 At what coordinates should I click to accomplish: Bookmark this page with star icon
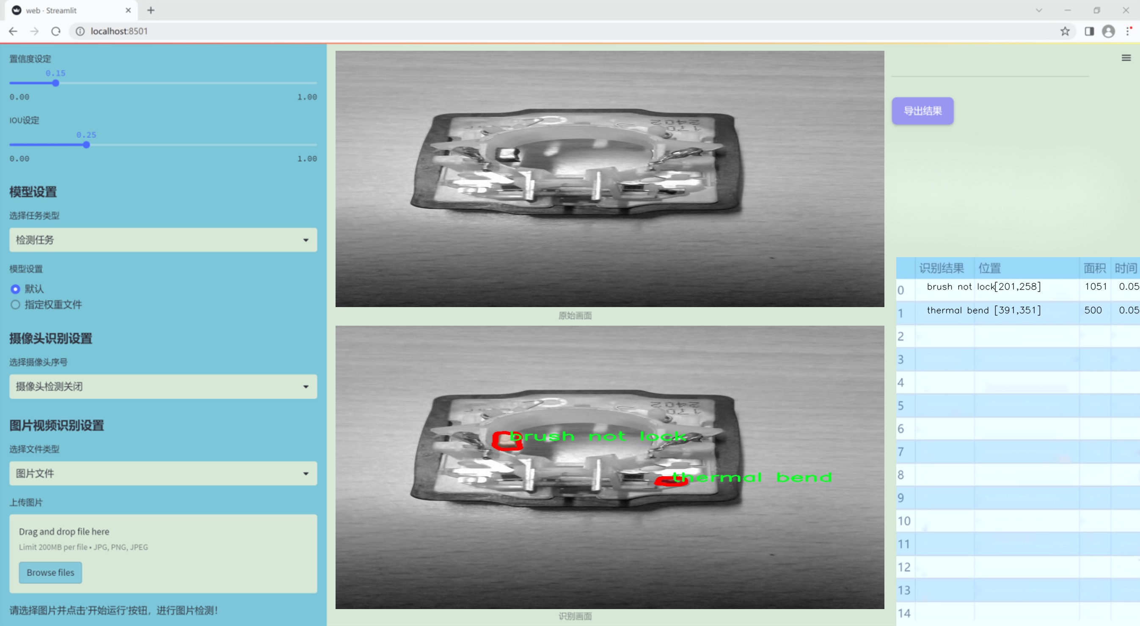[x=1065, y=31]
